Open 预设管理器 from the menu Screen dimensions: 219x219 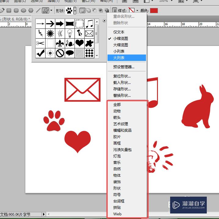pyautogui.click(x=124, y=67)
